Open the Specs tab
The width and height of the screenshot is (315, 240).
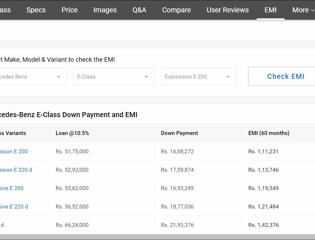36,10
